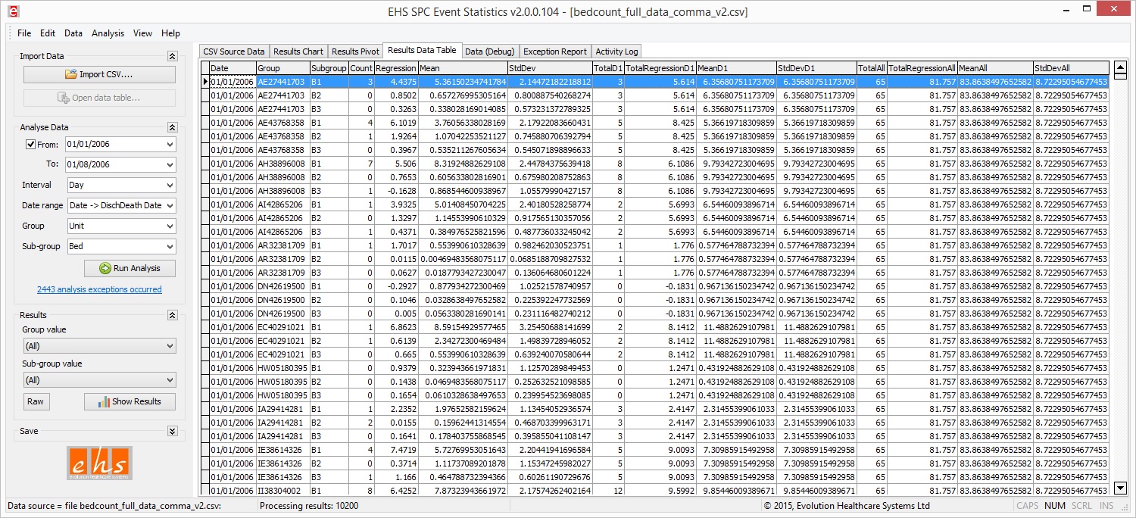Click the StdDev column header
Viewport: 1136px width, 518px height.
click(549, 68)
